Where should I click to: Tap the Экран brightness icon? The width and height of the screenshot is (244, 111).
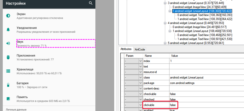click(8, 16)
